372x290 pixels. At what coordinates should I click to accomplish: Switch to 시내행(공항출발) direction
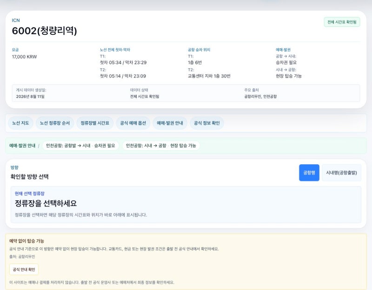pyautogui.click(x=341, y=173)
